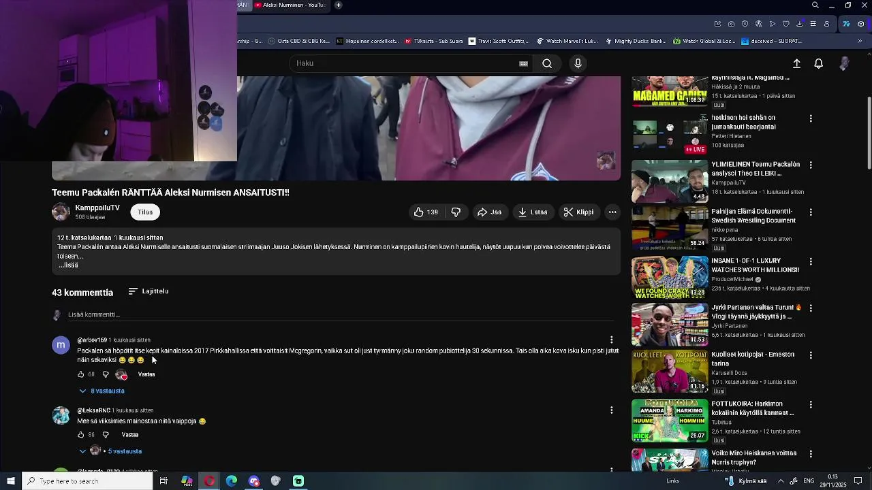Screen dimensions: 872x490
Task: Open YouTube account avatar menu
Action: pos(844,63)
